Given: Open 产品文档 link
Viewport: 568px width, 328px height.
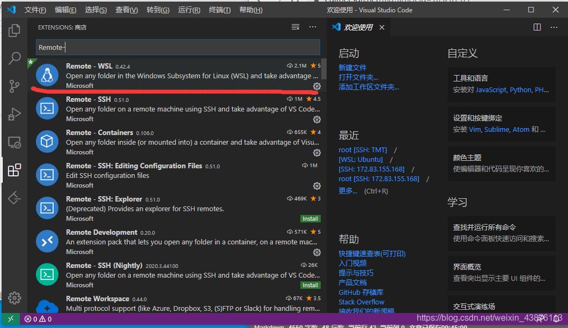Looking at the screenshot, I should (352, 283).
